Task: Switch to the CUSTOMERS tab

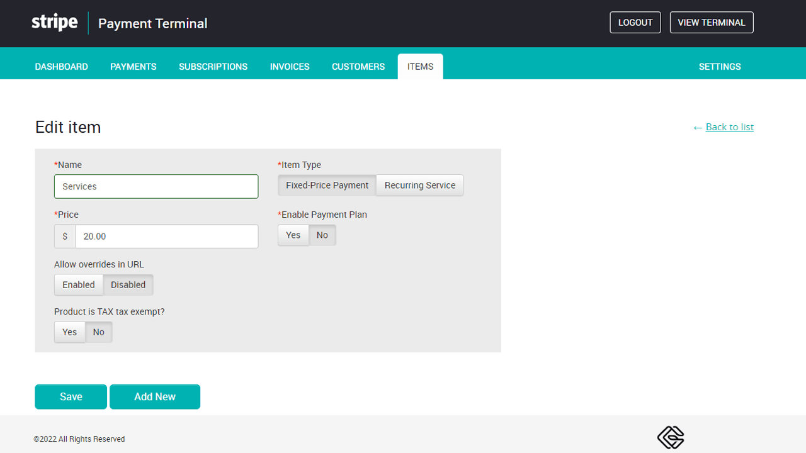Action: click(358, 67)
